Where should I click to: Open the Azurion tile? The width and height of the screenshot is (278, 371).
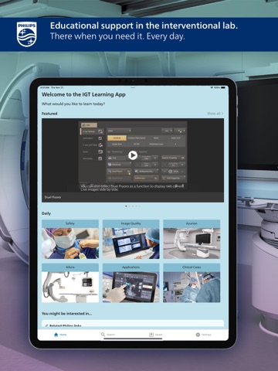pyautogui.click(x=192, y=239)
